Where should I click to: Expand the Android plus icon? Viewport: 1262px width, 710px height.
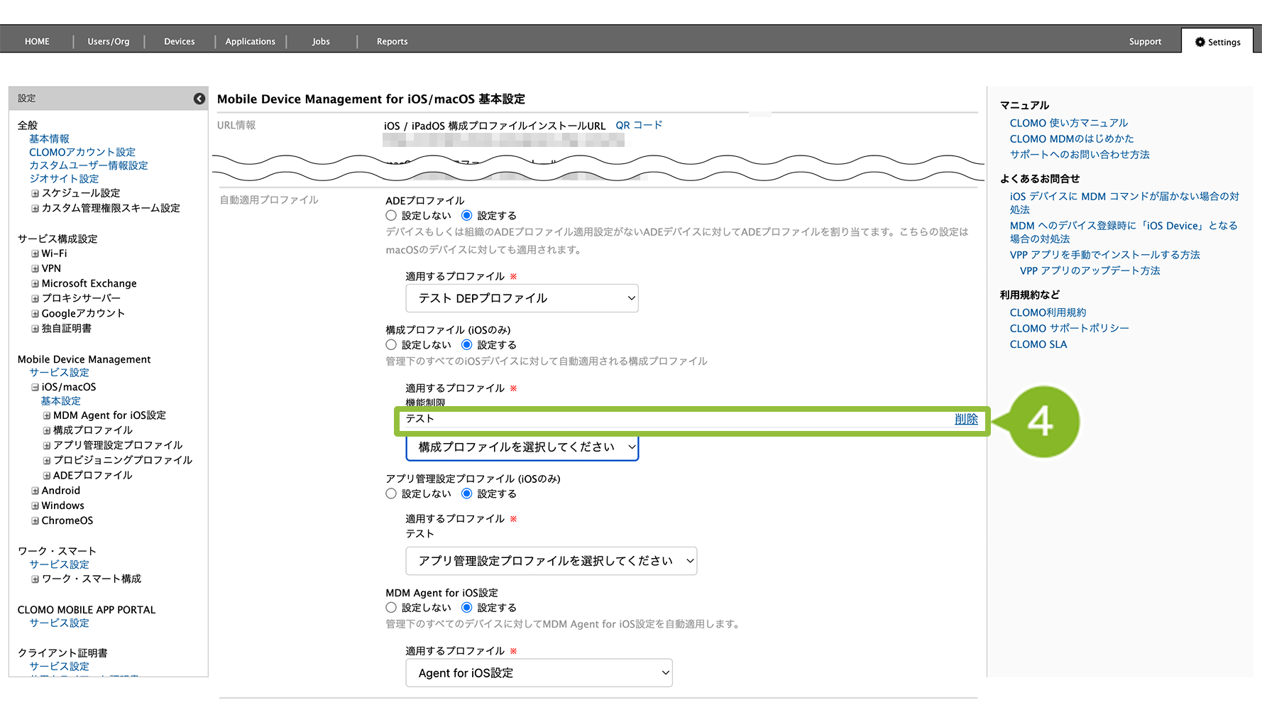[x=35, y=491]
